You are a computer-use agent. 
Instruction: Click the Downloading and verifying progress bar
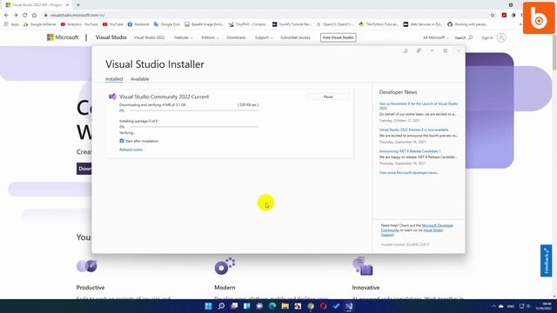pyautogui.click(x=194, y=110)
